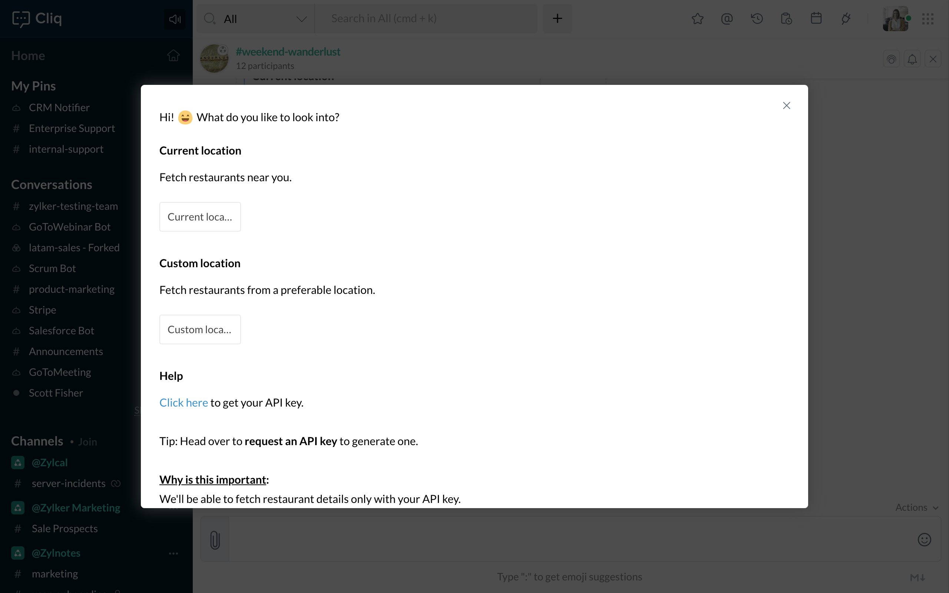Screen dimensions: 949x593
Task: Click the integrations plug icon
Action: (846, 19)
